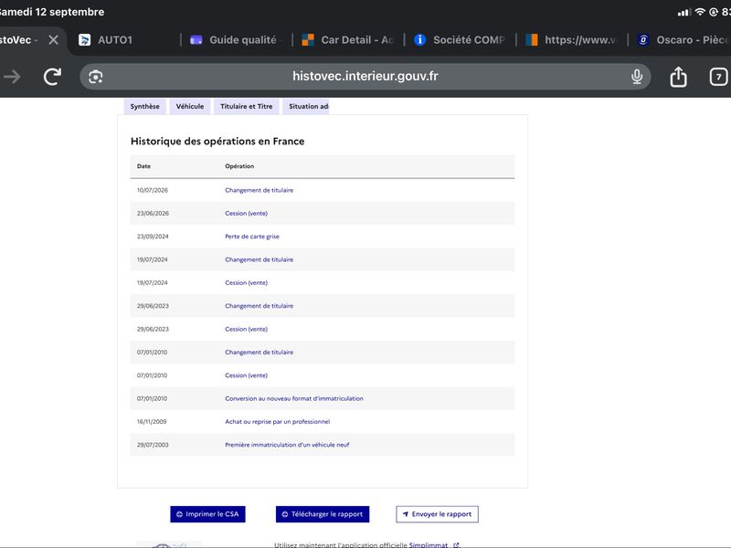Select the Véhicule page tab
The width and height of the screenshot is (731, 548).
(190, 106)
